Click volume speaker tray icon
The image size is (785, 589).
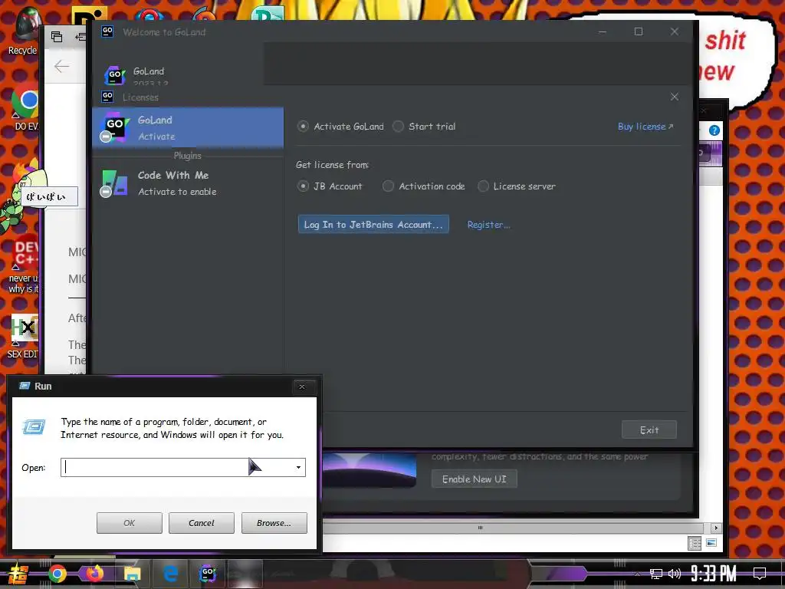[675, 574]
